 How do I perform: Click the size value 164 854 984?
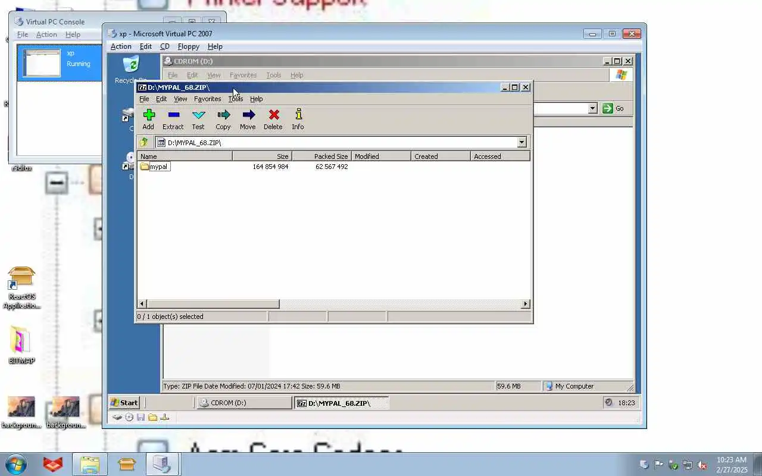270,167
